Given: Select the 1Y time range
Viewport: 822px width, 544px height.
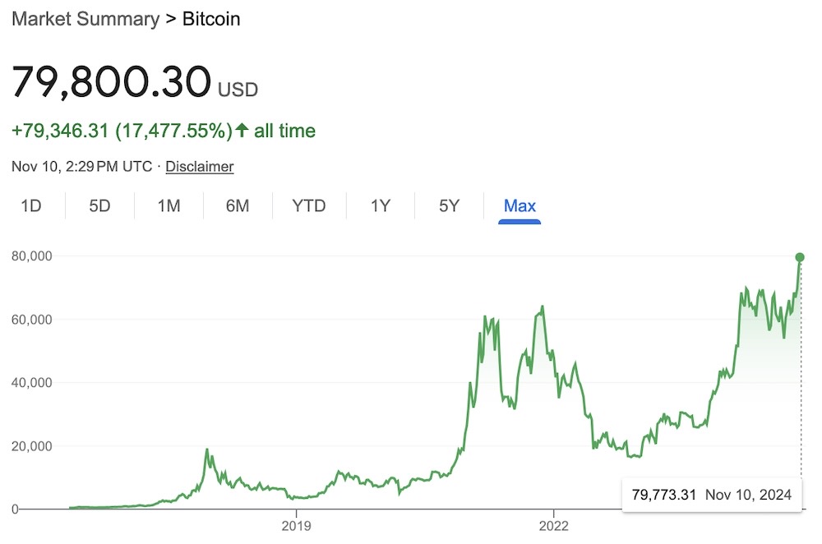Looking at the screenshot, I should [x=380, y=206].
